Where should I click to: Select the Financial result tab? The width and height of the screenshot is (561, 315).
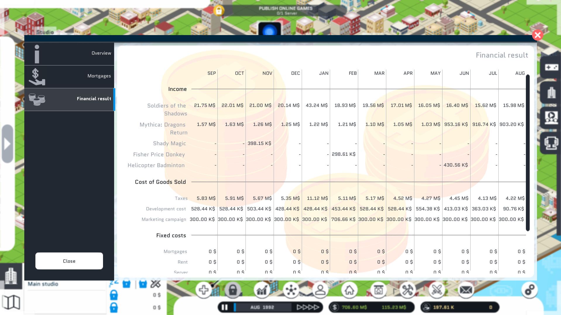[69, 99]
